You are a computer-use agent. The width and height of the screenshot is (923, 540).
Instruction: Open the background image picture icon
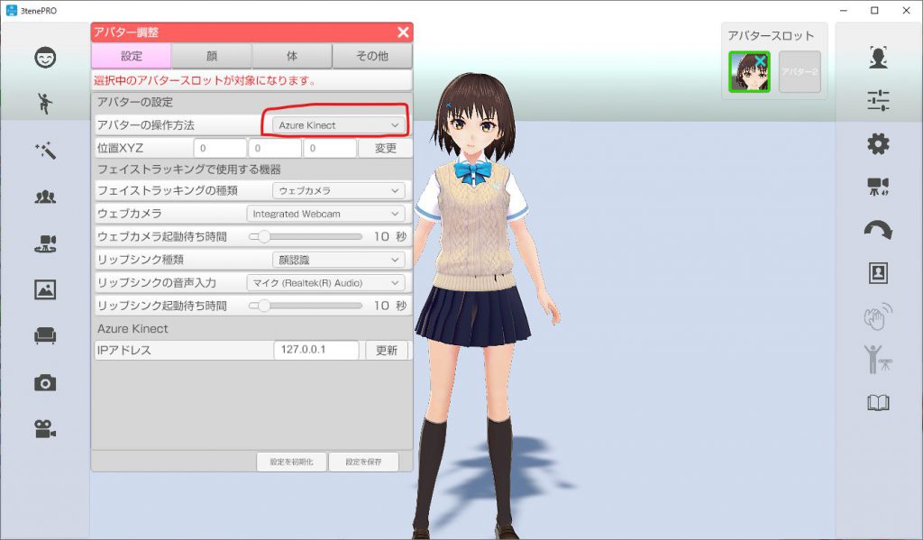(45, 289)
